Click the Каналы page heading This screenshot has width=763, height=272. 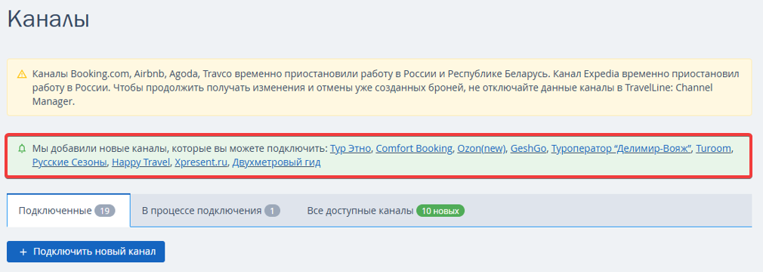(x=48, y=20)
